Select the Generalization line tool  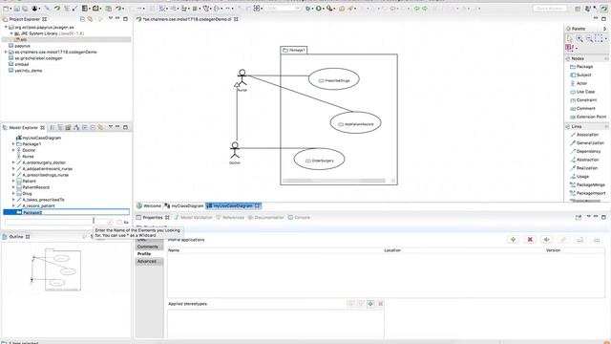[x=587, y=143]
